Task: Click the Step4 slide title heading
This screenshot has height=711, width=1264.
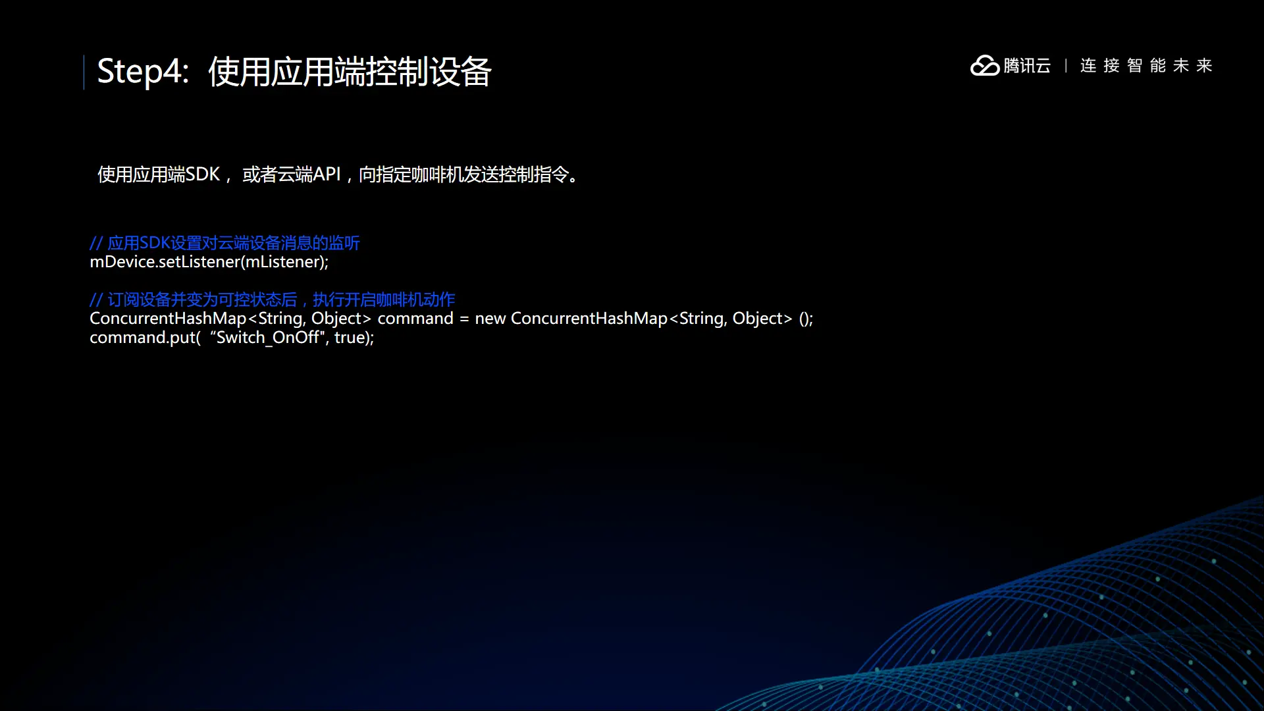Action: [x=294, y=72]
